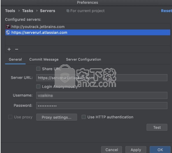The width and height of the screenshot is (172, 153).
Task: Click into the Password field
Action: point(102,105)
